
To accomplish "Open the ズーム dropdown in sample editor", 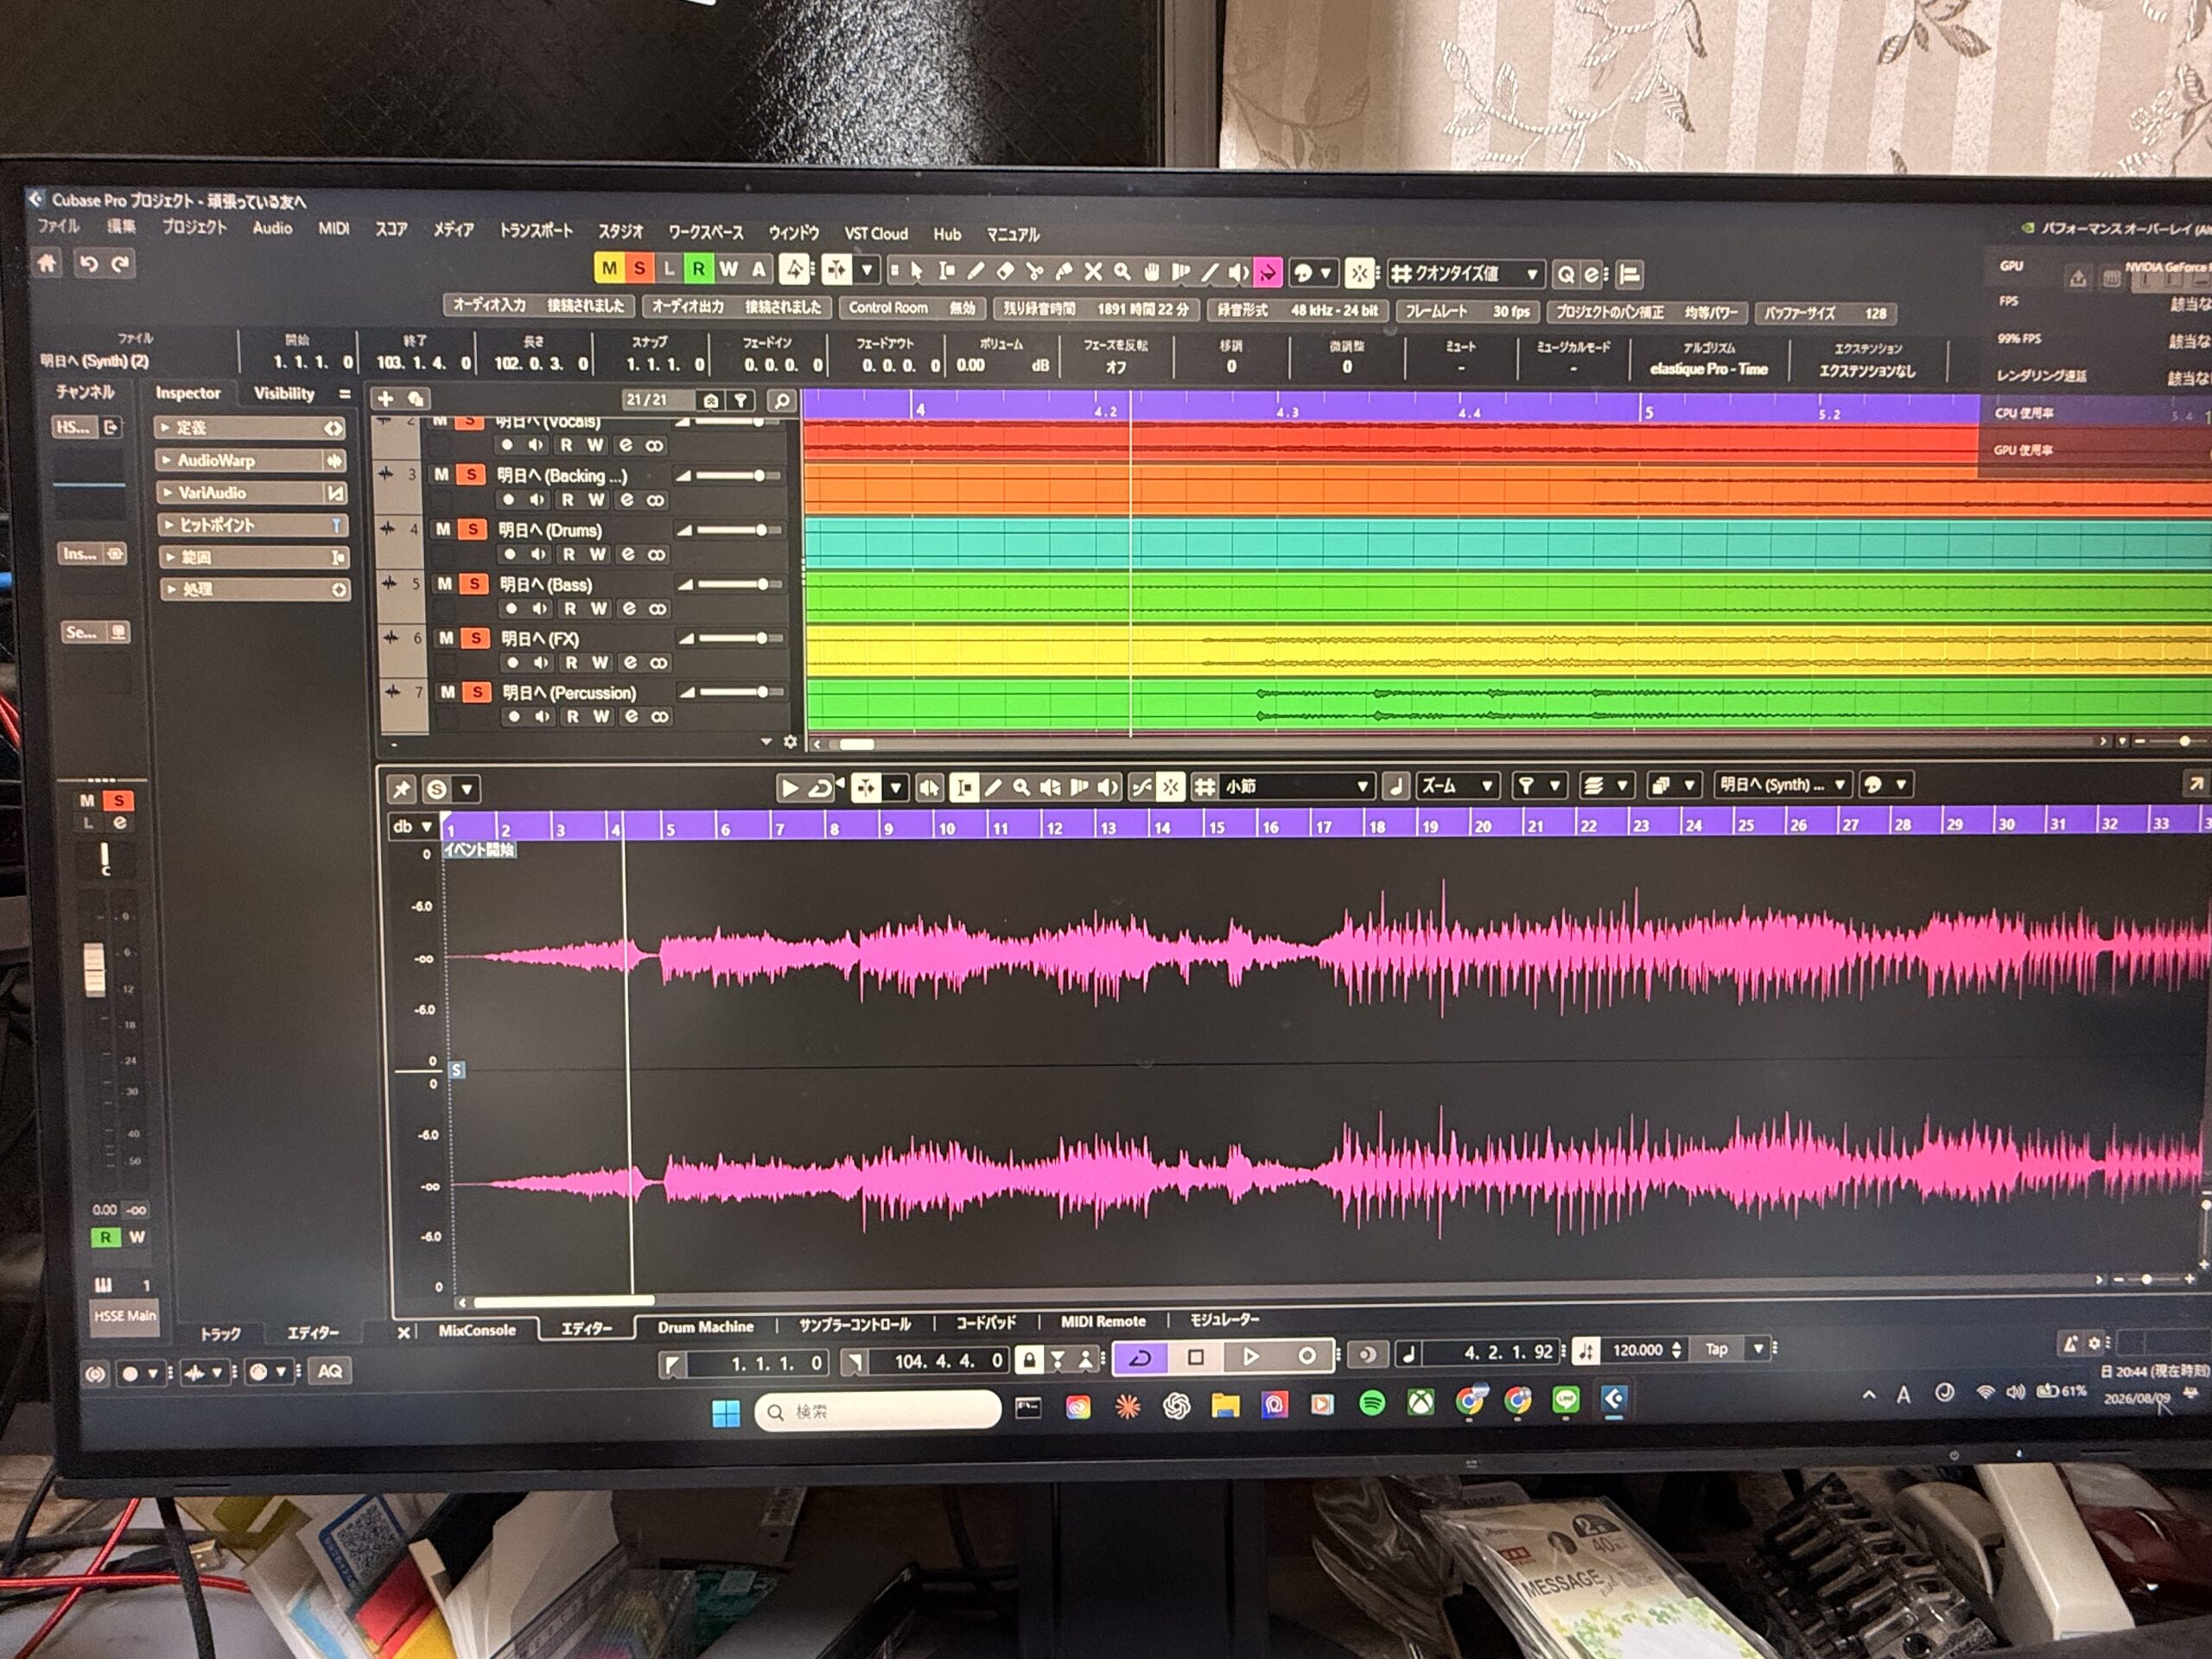I will [x=1458, y=786].
